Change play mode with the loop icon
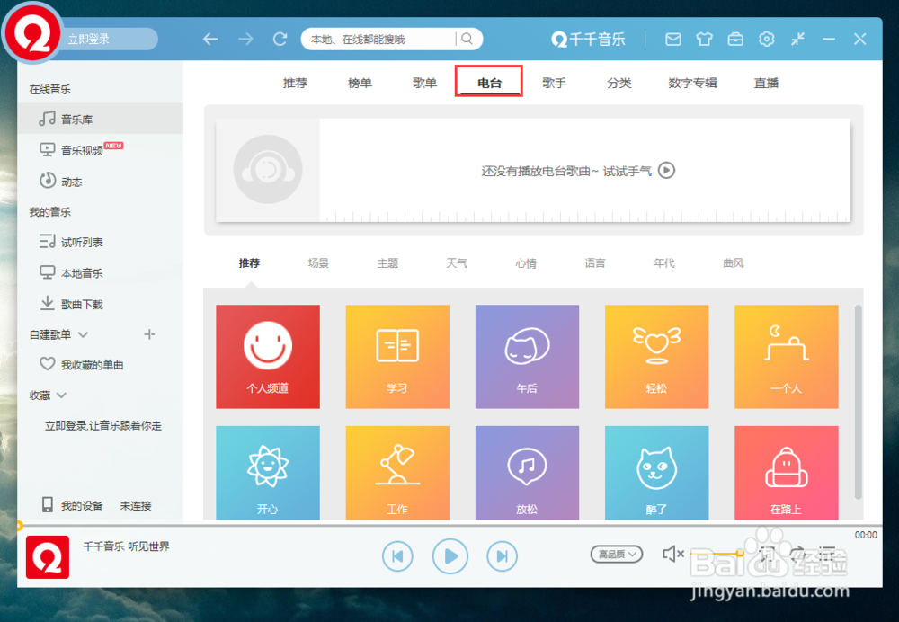 pyautogui.click(x=798, y=554)
